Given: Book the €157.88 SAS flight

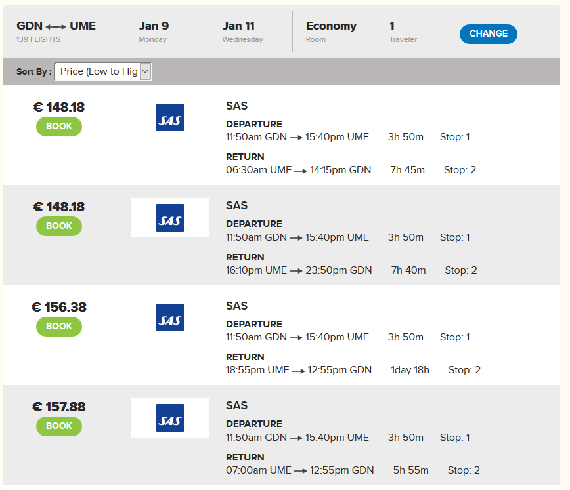Looking at the screenshot, I should [x=59, y=426].
